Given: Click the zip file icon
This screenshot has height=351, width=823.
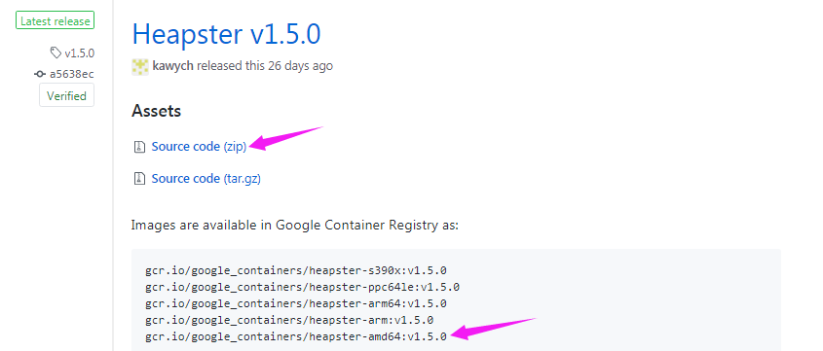Looking at the screenshot, I should (139, 147).
